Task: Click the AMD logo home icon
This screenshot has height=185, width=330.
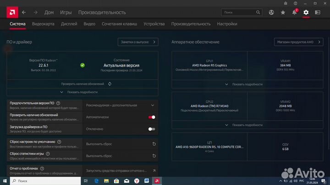Action: pyautogui.click(x=12, y=12)
